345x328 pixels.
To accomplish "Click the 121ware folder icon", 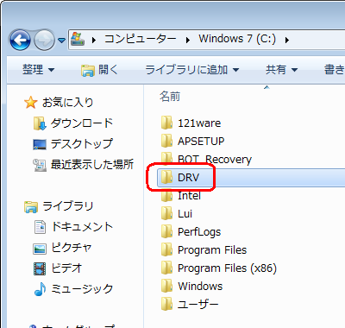I will pyautogui.click(x=166, y=123).
